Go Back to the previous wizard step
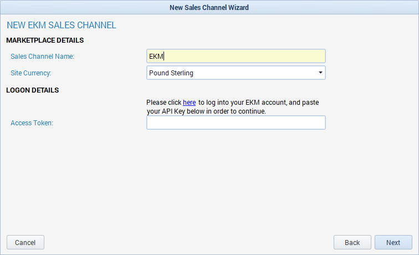The width and height of the screenshot is (419, 255). pyautogui.click(x=352, y=242)
